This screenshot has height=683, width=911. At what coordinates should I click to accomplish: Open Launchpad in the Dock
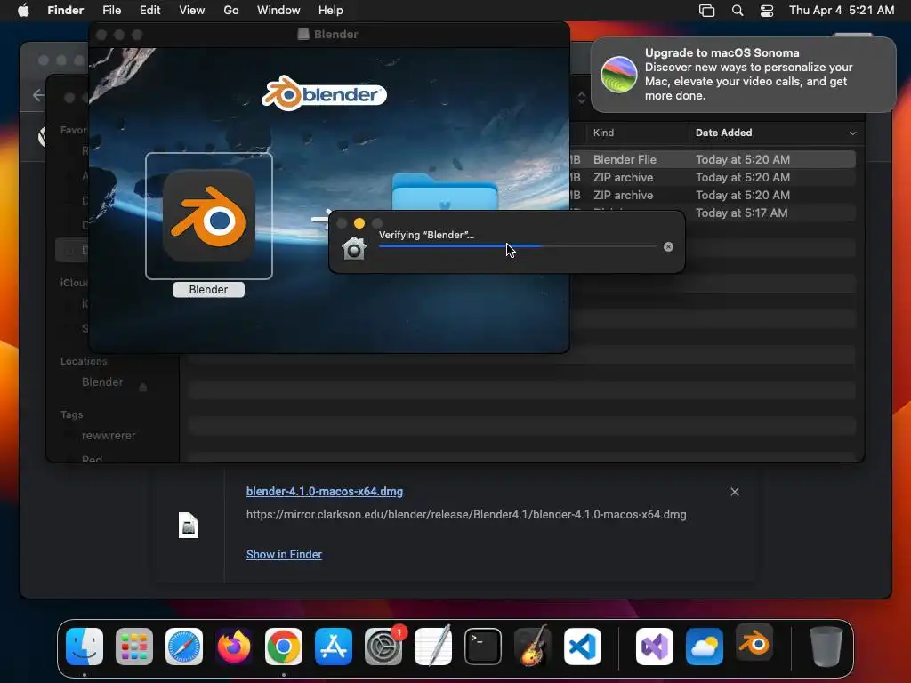(134, 647)
